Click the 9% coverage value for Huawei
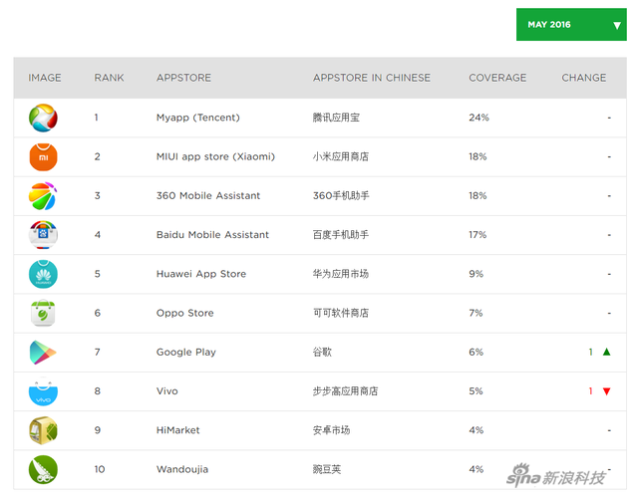Screen dimensions: 628x500 476,274
